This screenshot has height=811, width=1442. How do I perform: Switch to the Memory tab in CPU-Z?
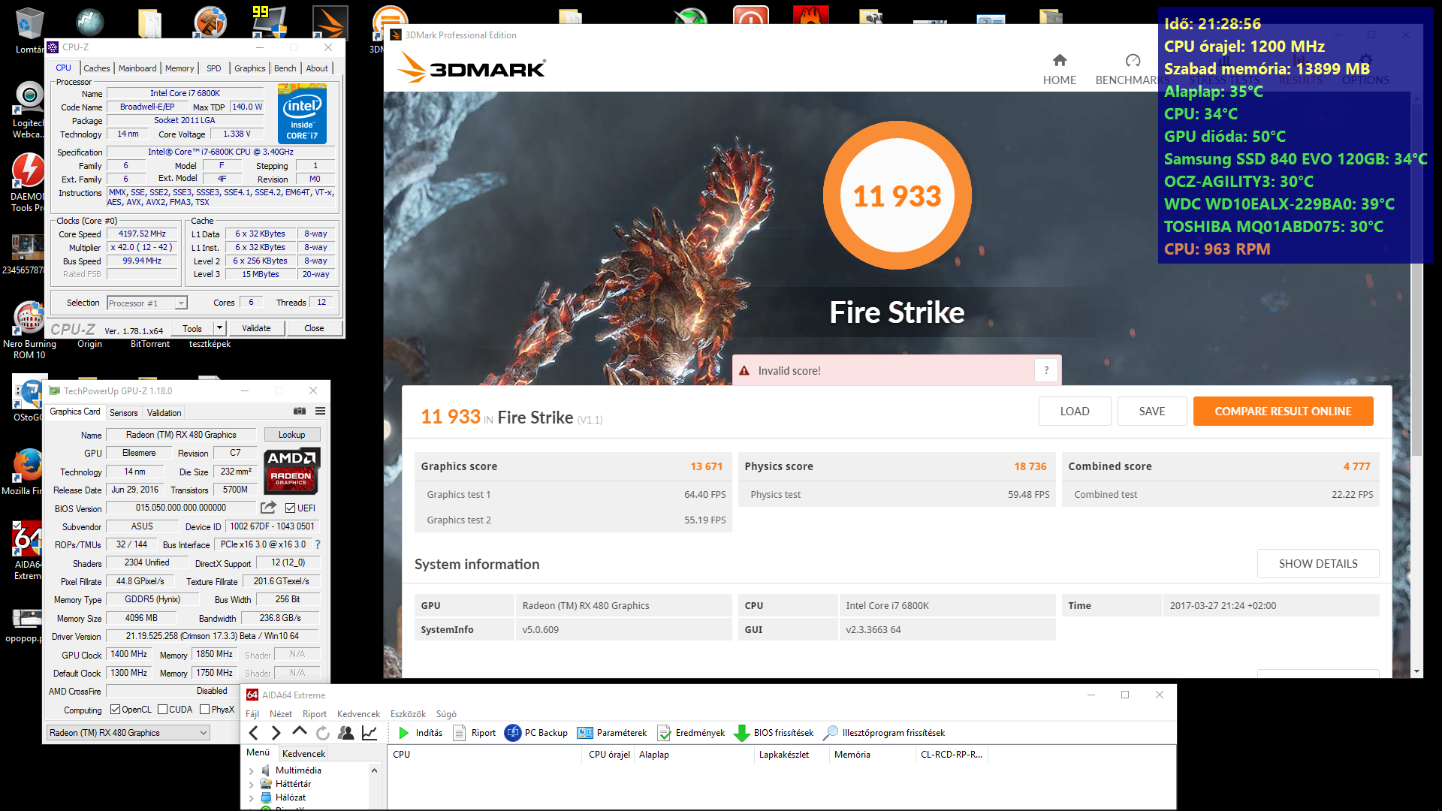tap(179, 68)
